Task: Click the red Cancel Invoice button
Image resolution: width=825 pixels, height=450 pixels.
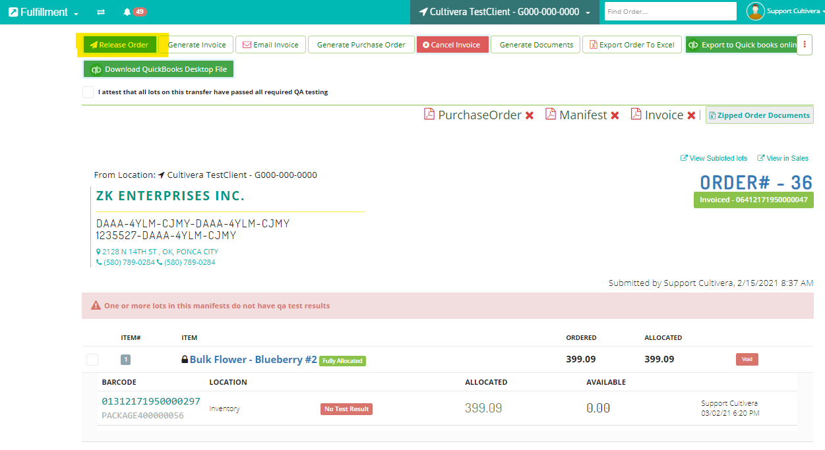Action: coord(452,45)
